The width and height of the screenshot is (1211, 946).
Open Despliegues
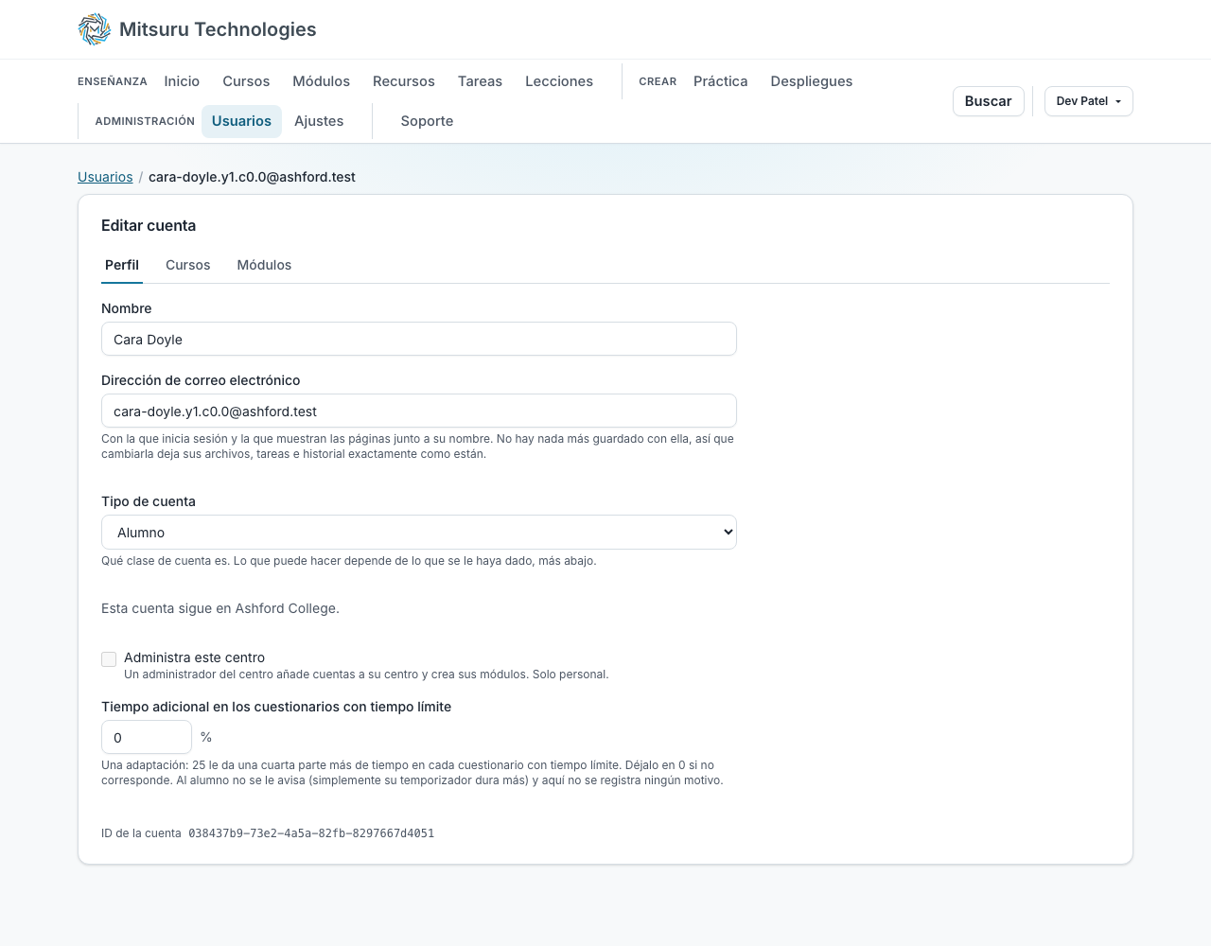pos(812,81)
